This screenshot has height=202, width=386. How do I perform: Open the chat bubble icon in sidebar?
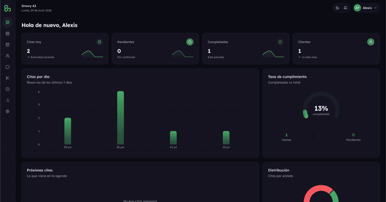coord(8,67)
